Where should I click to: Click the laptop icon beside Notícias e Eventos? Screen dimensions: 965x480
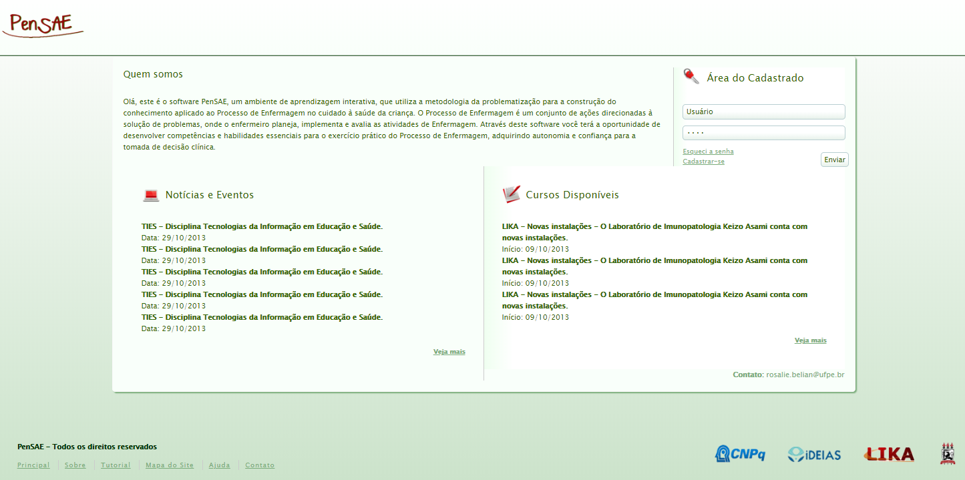151,195
